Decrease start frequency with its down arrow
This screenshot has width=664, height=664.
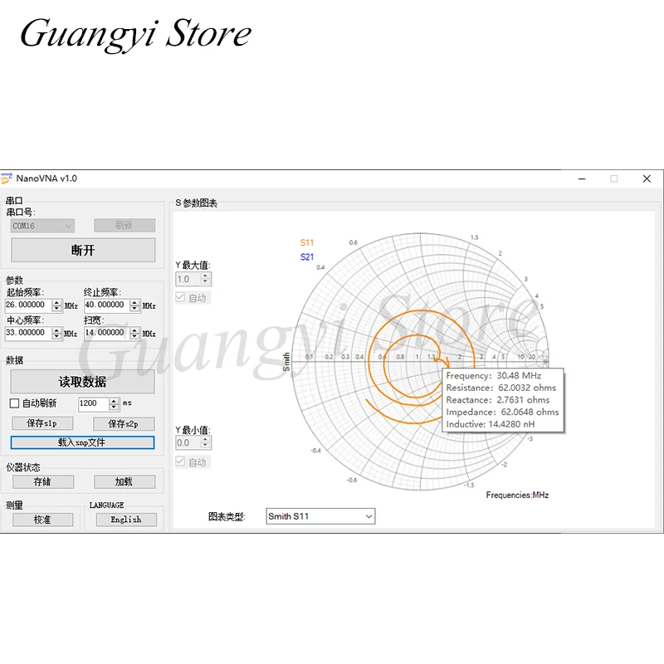click(56, 308)
